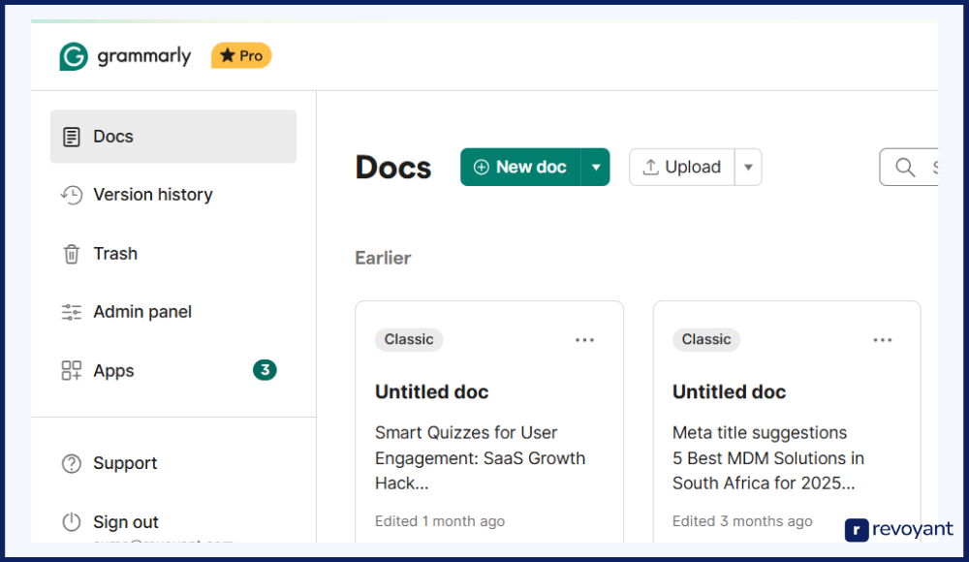Click the Admin panel sliders icon
This screenshot has width=969, height=562.
tap(71, 312)
